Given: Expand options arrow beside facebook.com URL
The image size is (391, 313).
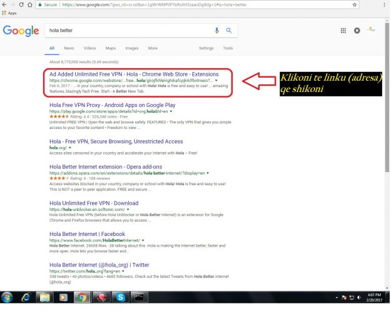Looking at the screenshot, I should (x=143, y=240).
